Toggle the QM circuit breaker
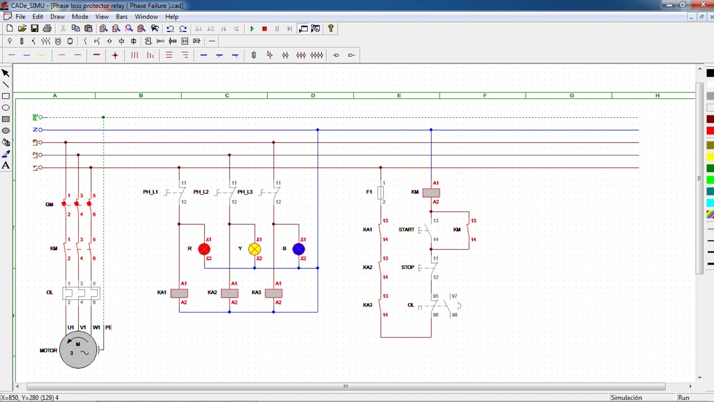Viewport: 714px width, 402px height. [x=77, y=204]
